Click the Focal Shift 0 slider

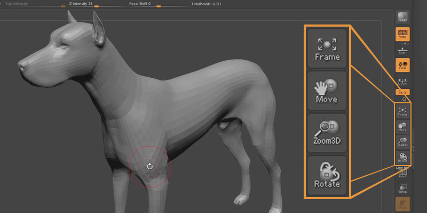(x=158, y=5)
